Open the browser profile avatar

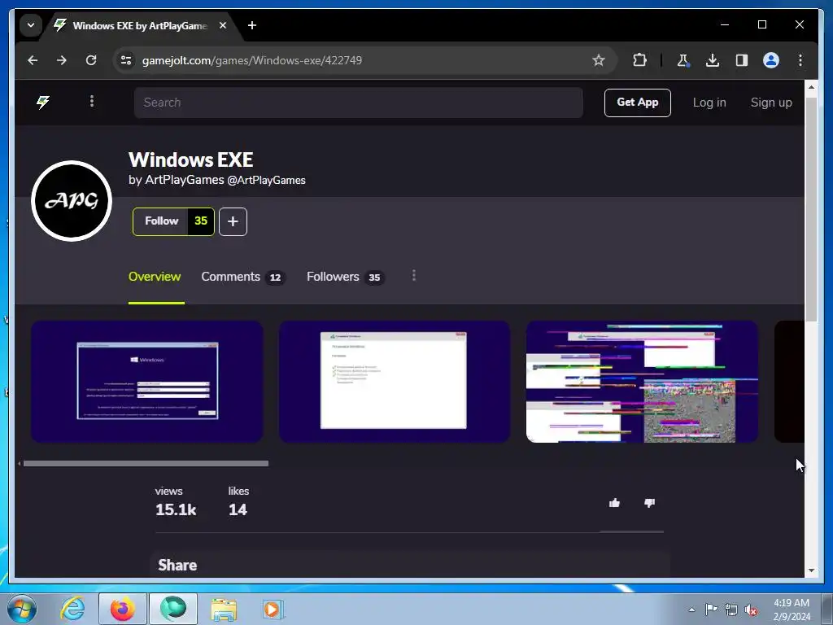click(x=771, y=60)
